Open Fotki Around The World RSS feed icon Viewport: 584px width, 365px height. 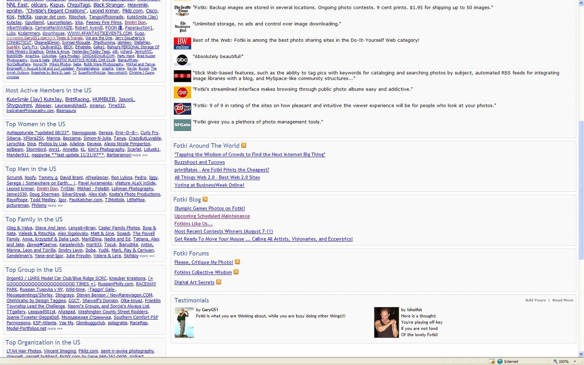coord(244,146)
